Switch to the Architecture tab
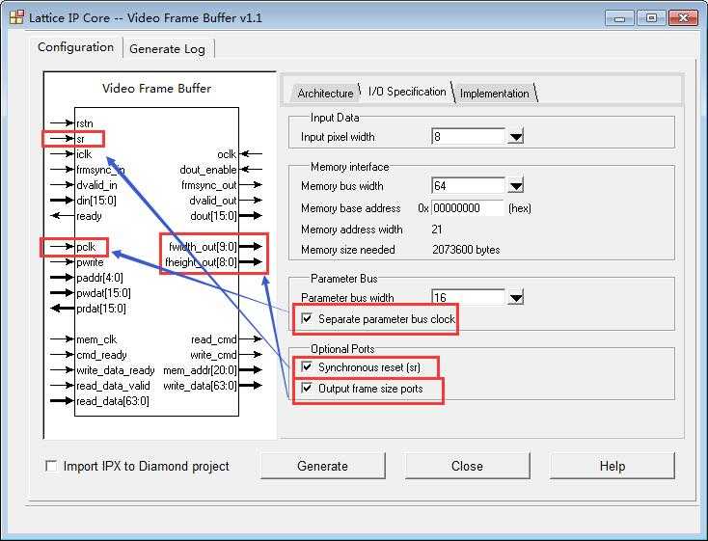 pos(325,93)
